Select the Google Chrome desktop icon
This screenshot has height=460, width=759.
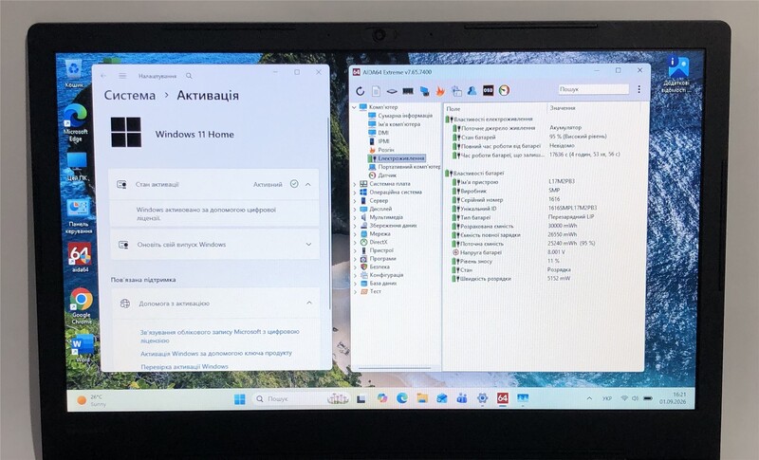81,306
